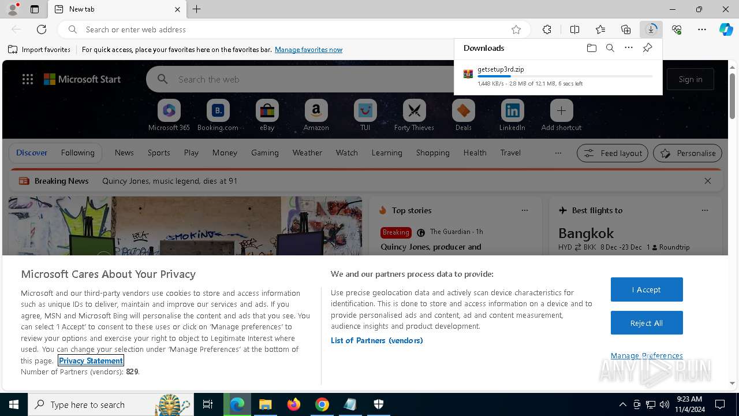
Task: Open the Deals shortcut
Action: tap(463, 116)
